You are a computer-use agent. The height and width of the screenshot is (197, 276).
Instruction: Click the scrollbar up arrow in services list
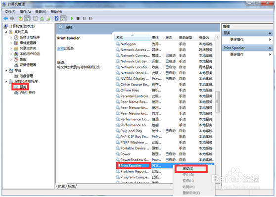pos(218,37)
